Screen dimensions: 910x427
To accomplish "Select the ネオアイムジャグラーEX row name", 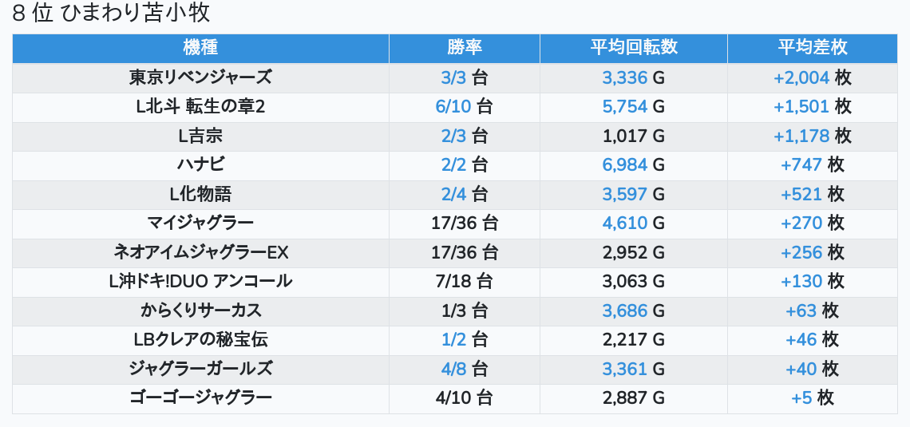I will coord(200,253).
